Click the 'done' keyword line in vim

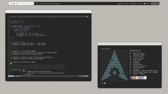12,38
